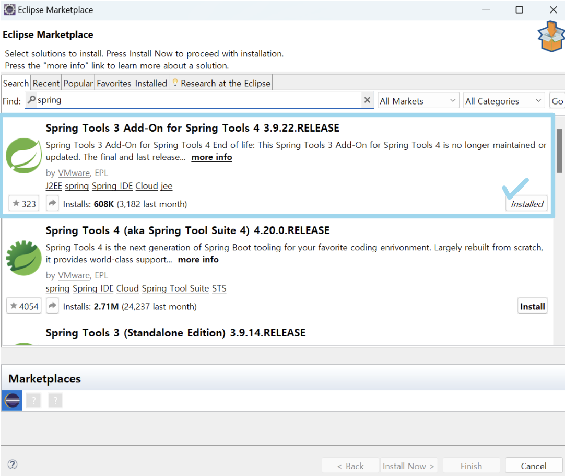Click Spring IDE tag under Spring Tools 4
The image size is (565, 476).
pos(93,288)
